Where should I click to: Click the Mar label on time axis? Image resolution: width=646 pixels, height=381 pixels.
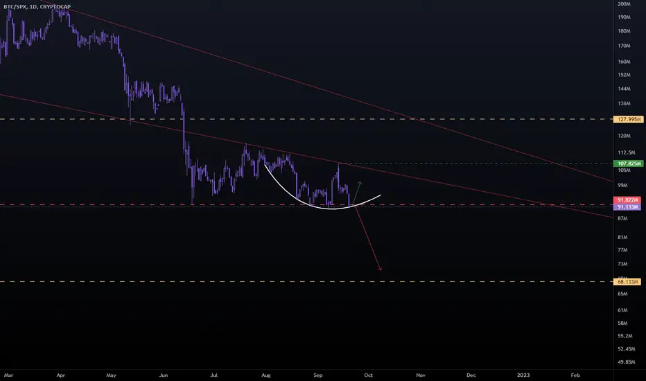[x=8, y=375]
